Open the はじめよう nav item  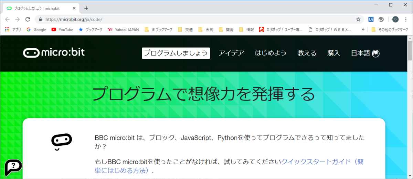click(271, 53)
